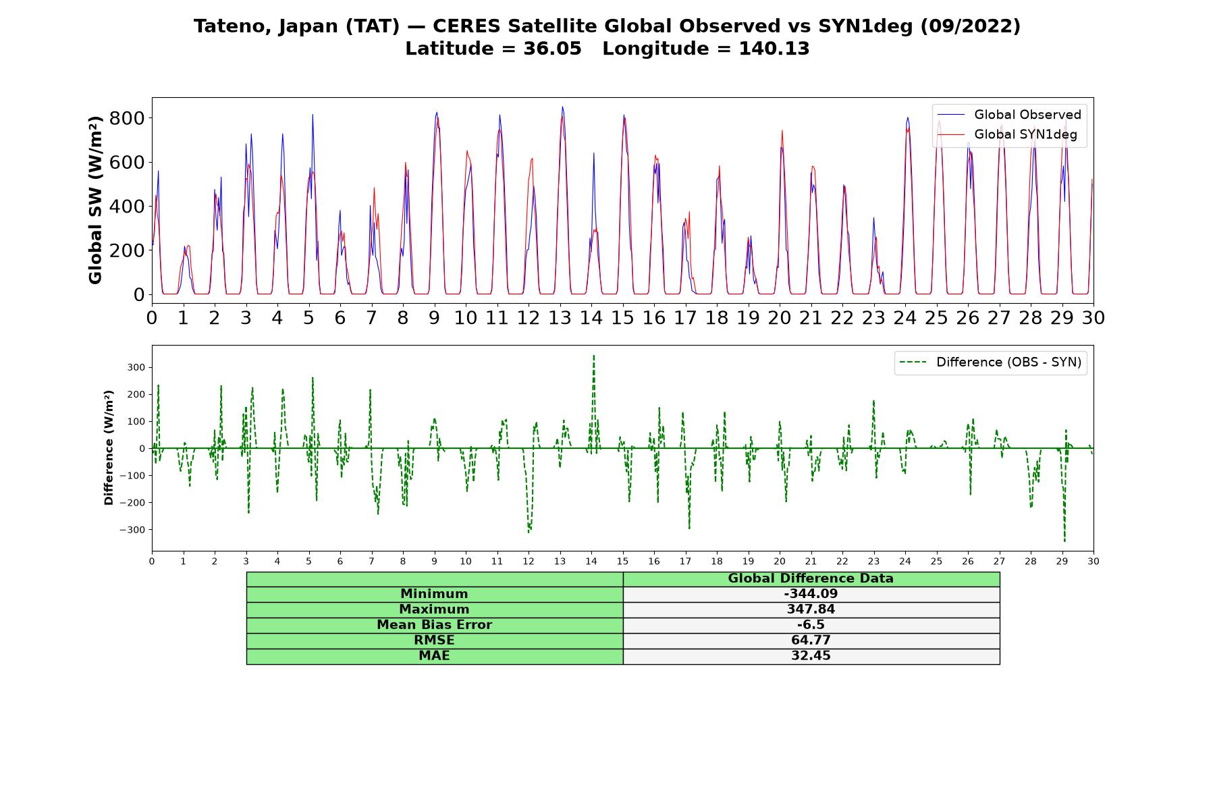This screenshot has height=810, width=1215.
Task: Click the Minimum value -344.09 cell
Action: click(811, 594)
